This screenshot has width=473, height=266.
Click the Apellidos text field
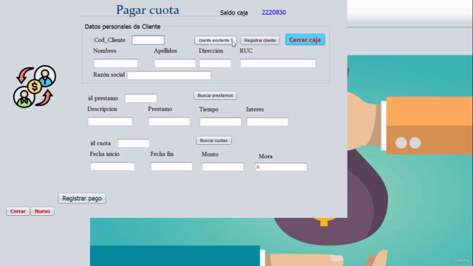point(175,64)
